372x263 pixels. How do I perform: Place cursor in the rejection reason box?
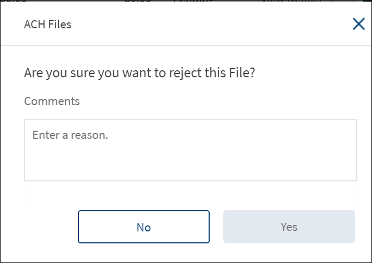190,150
